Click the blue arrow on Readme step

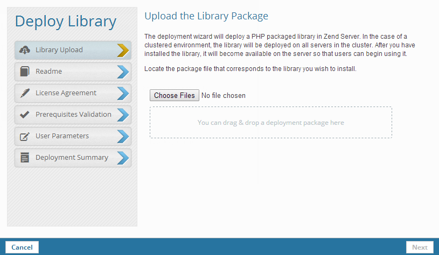[x=123, y=72]
